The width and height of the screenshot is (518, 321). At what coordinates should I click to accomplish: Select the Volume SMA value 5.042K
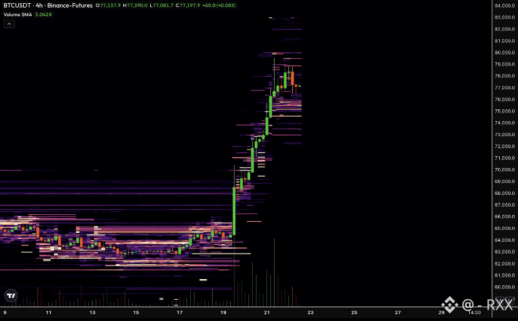click(44, 14)
